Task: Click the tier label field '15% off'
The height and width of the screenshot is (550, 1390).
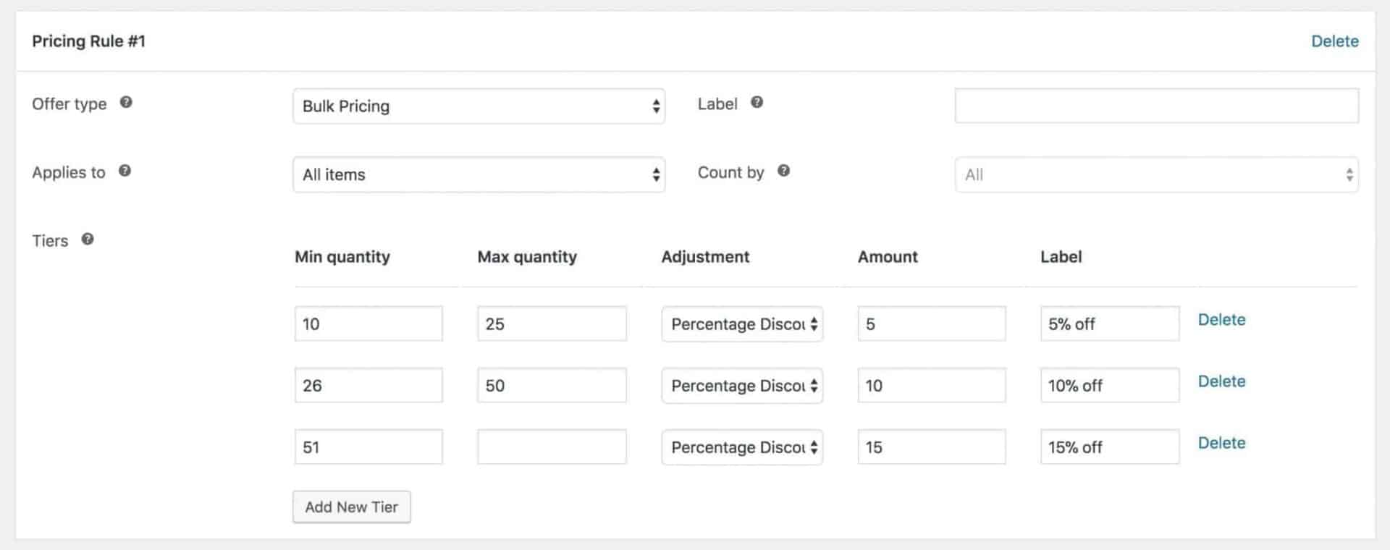Action: (1110, 447)
